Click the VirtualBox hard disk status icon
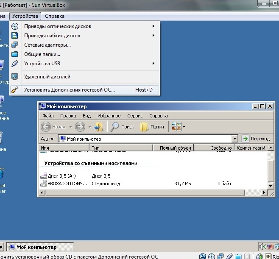 pos(203,256)
